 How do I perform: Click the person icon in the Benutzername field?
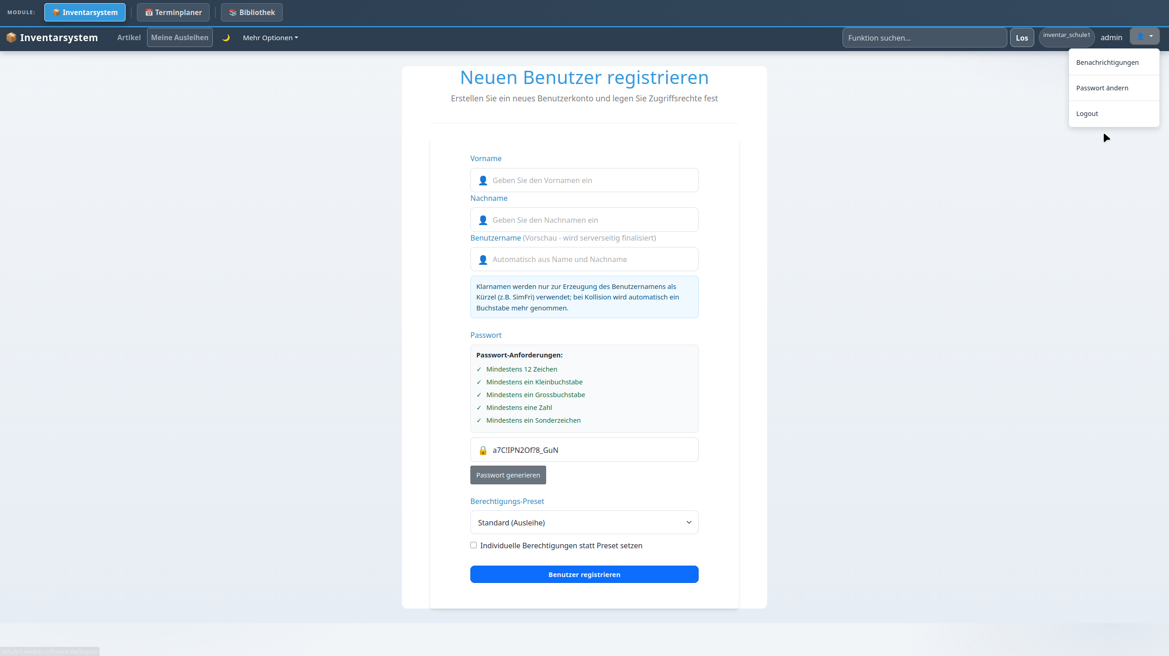click(483, 259)
